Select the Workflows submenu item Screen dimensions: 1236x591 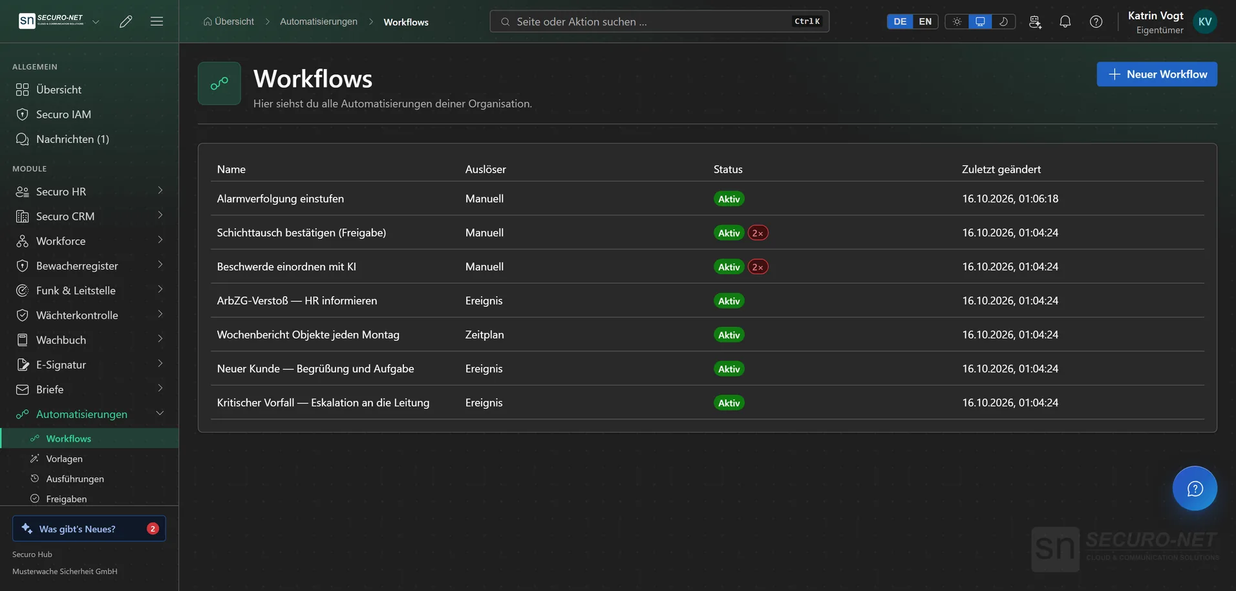pyautogui.click(x=89, y=438)
